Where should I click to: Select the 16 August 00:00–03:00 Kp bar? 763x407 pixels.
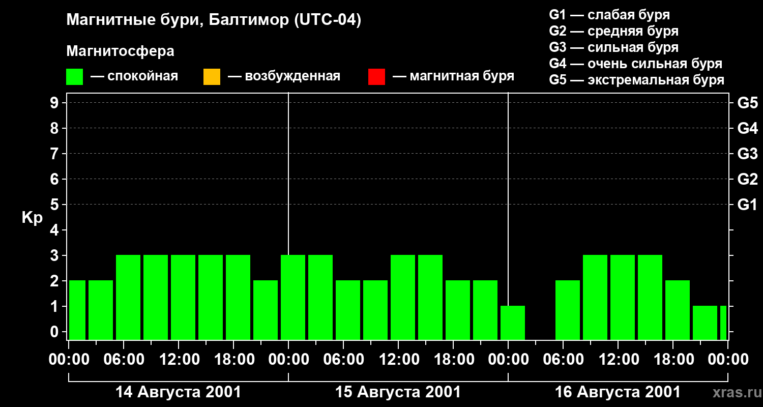pos(513,323)
